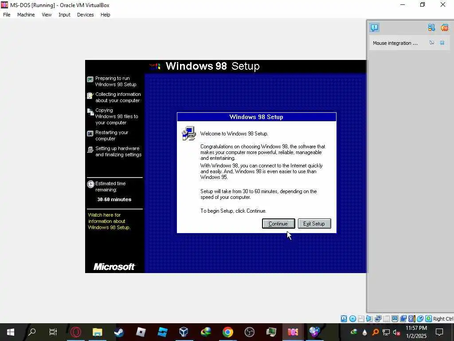
Task: Click the USB devices indicator
Action: point(386,319)
